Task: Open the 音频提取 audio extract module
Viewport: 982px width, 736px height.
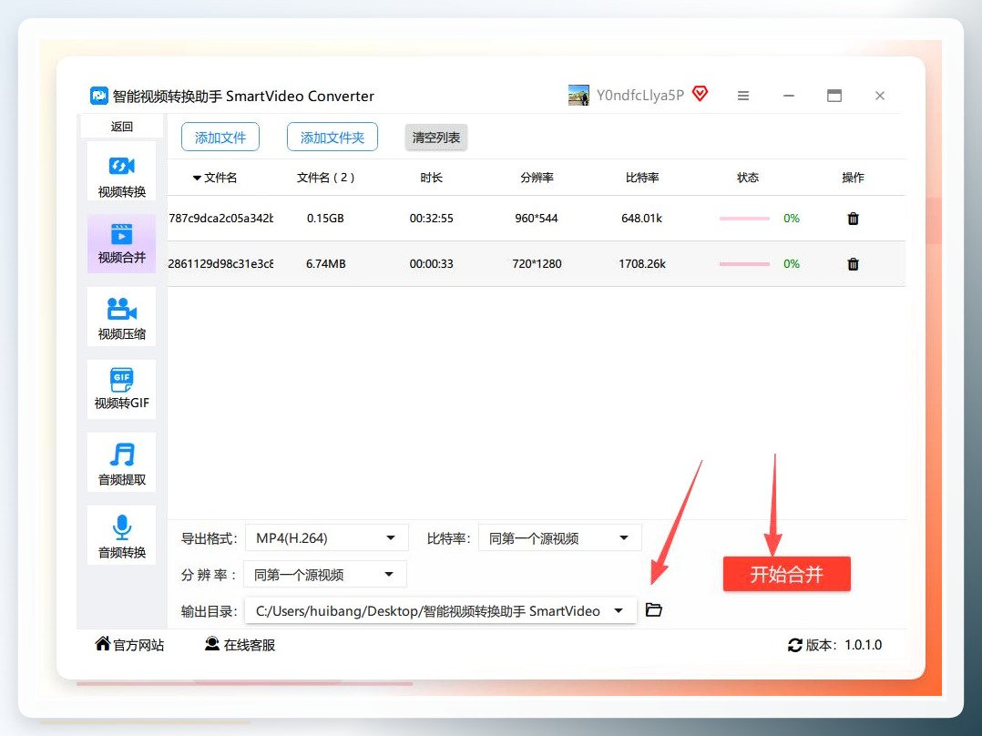Action: coord(121,462)
